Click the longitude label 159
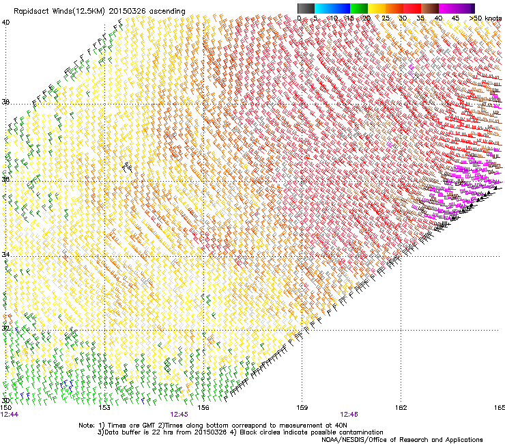Viewport: 505px width, 444px height. point(302,408)
